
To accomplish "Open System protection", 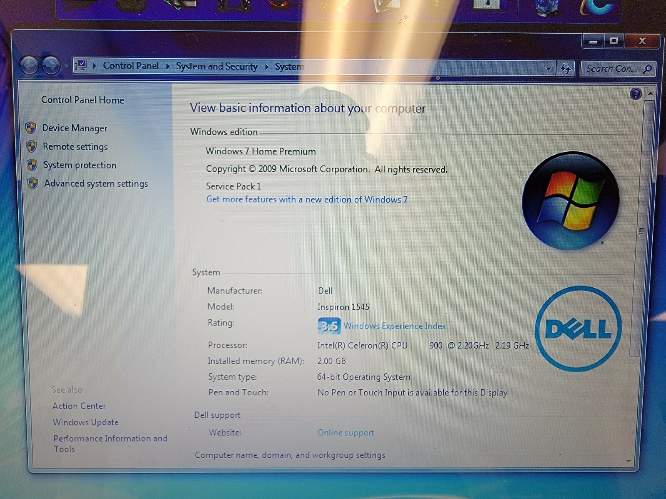I will coord(80,165).
